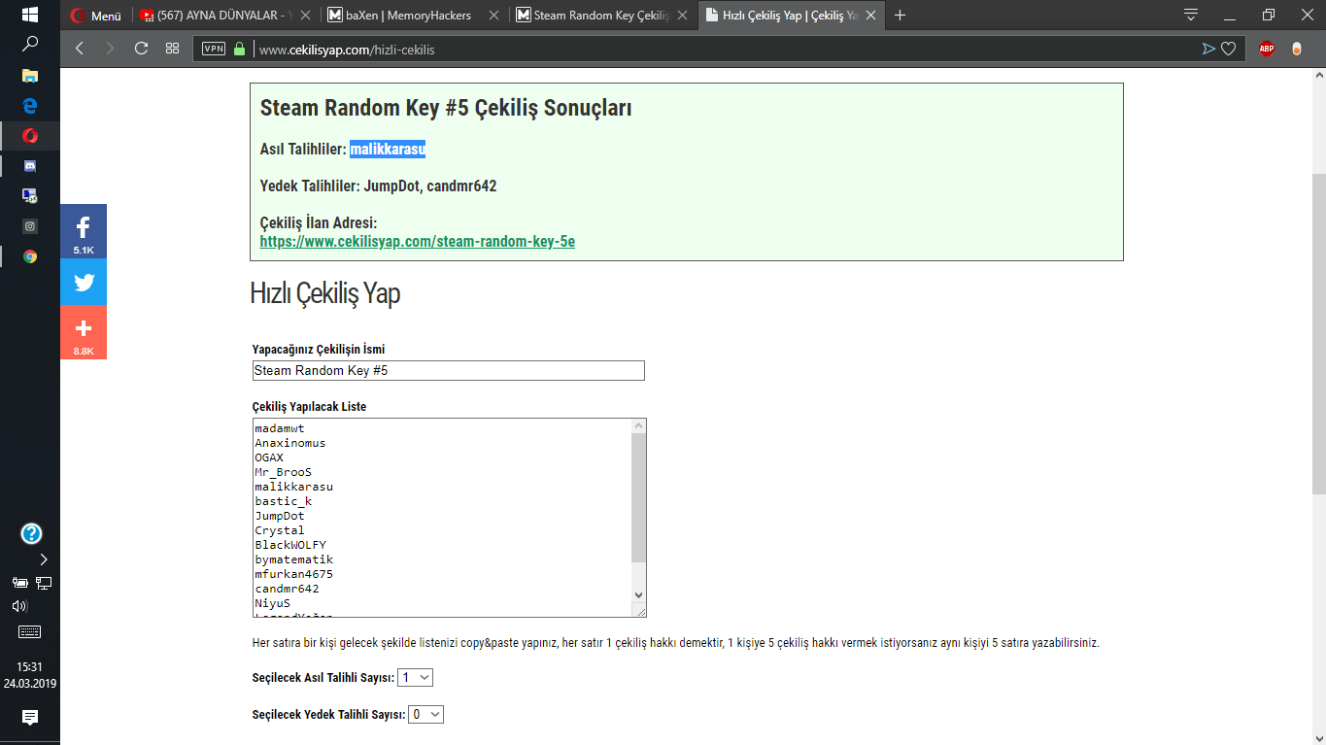The width and height of the screenshot is (1326, 745).
Task: Open the volume control tray icon
Action: (19, 606)
